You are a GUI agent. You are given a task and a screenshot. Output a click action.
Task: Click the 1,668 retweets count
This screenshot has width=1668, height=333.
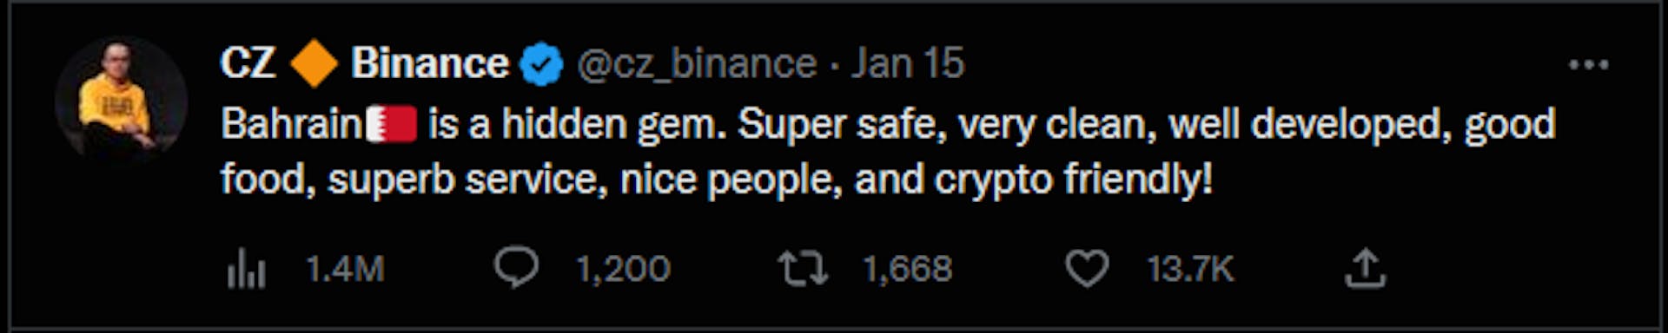click(x=908, y=269)
